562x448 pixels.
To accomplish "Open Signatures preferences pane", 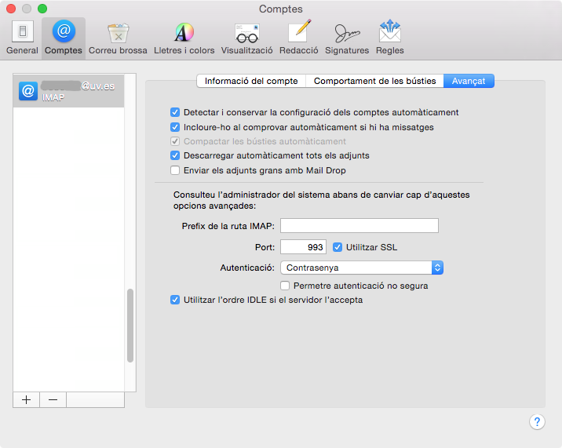I will click(x=347, y=38).
